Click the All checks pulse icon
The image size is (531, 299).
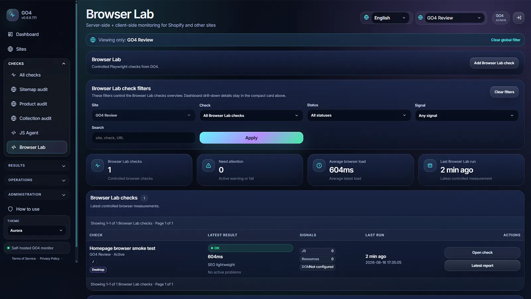14,75
